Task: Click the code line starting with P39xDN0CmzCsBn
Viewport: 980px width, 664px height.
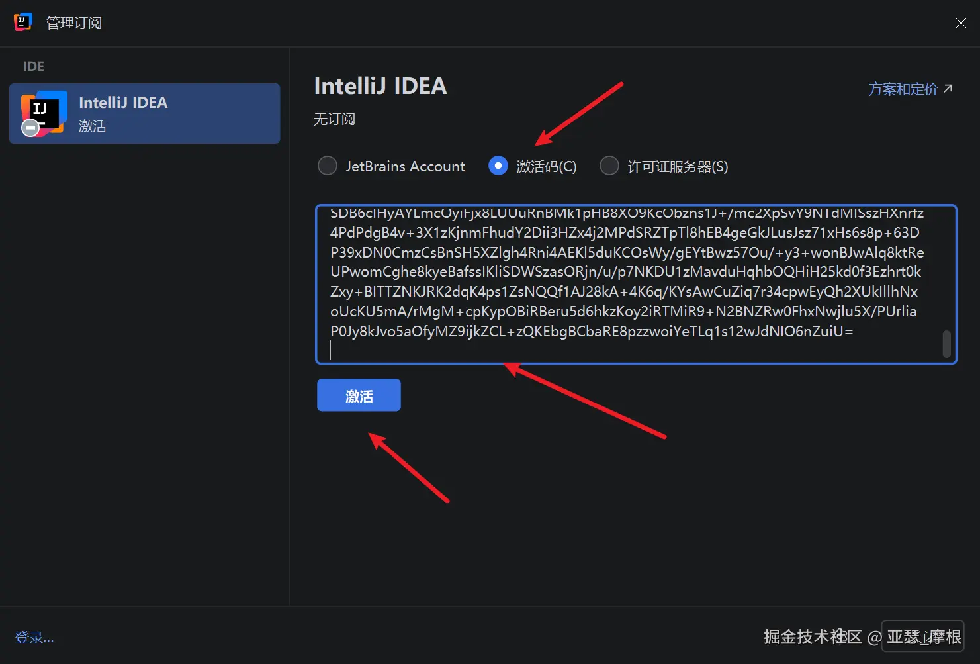Action: tap(627, 252)
